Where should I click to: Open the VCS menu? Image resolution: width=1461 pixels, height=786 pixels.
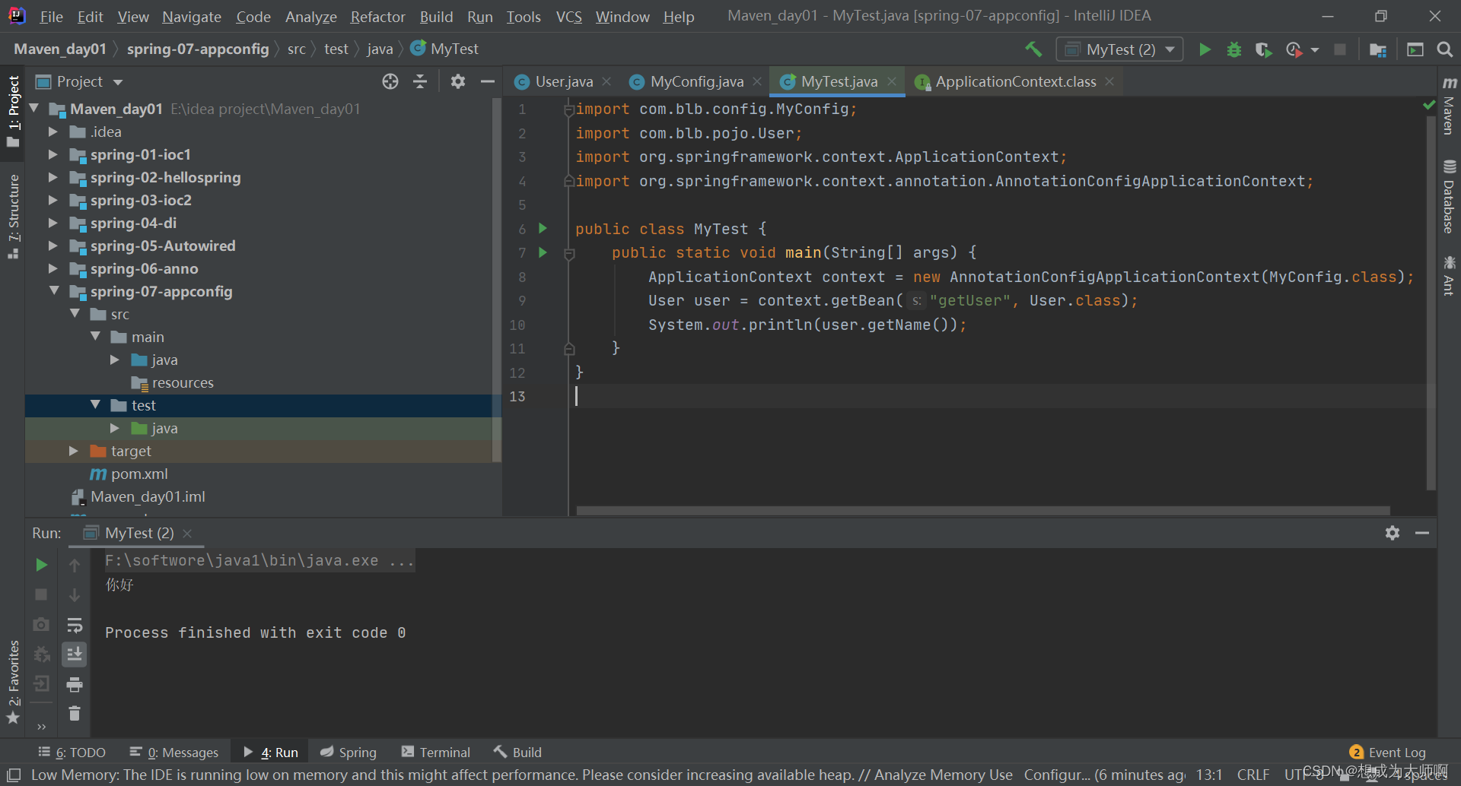coord(568,17)
